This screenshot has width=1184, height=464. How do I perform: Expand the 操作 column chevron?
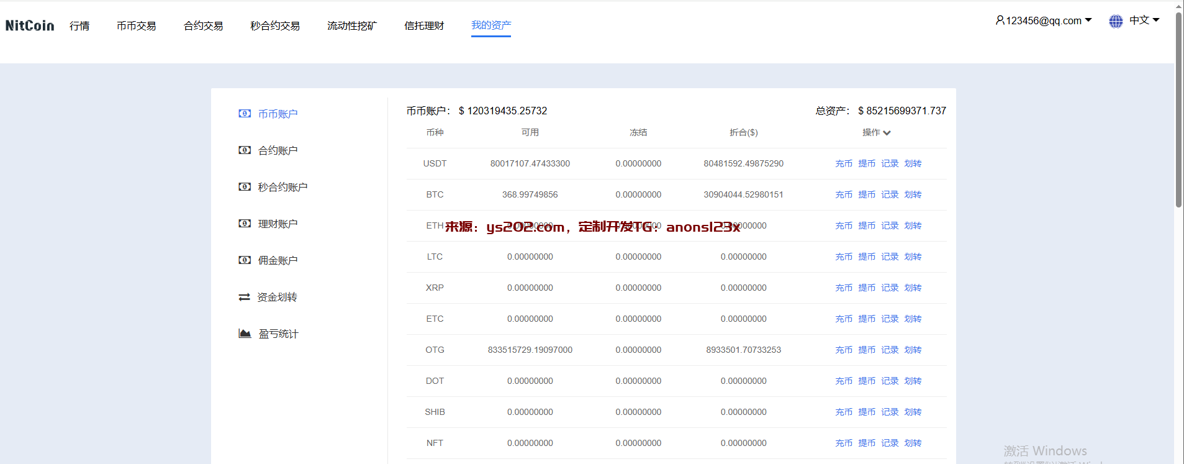pyautogui.click(x=887, y=133)
